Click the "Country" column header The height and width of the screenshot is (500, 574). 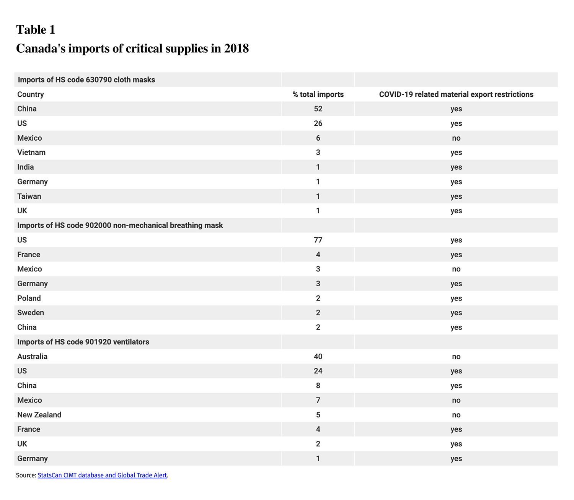coord(31,94)
